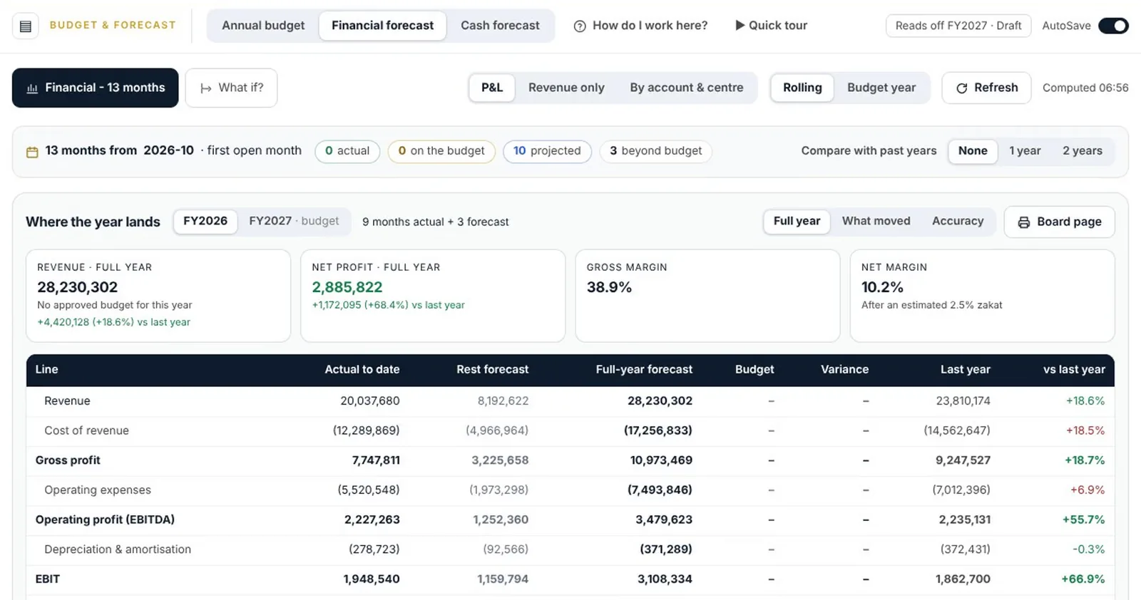The image size is (1141, 600).
Task: Open the Annual budget tab
Action: [263, 26]
